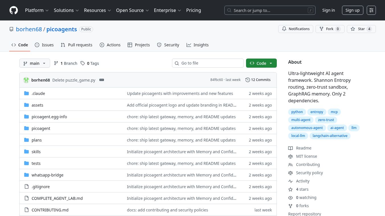Toggle repository Notifications
The height and width of the screenshot is (216, 385).
[x=296, y=29]
